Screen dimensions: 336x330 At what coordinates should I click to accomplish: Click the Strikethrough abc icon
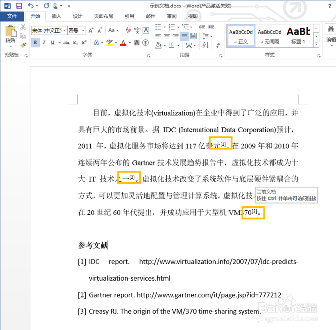[67, 43]
